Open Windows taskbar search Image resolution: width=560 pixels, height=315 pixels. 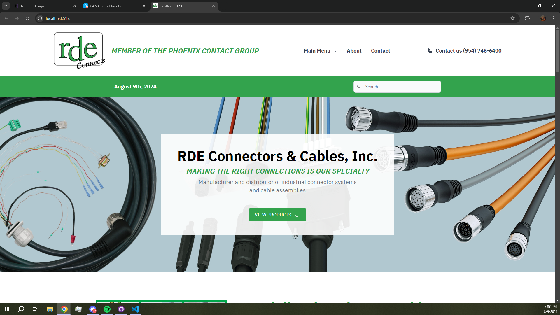21,309
